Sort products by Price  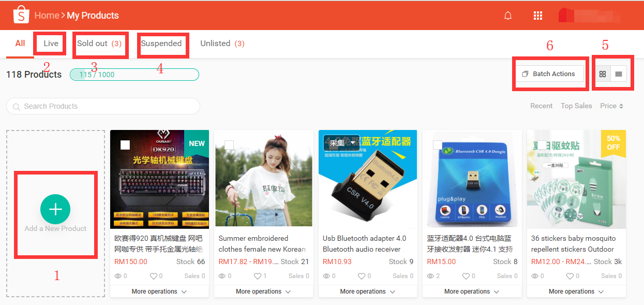point(611,106)
